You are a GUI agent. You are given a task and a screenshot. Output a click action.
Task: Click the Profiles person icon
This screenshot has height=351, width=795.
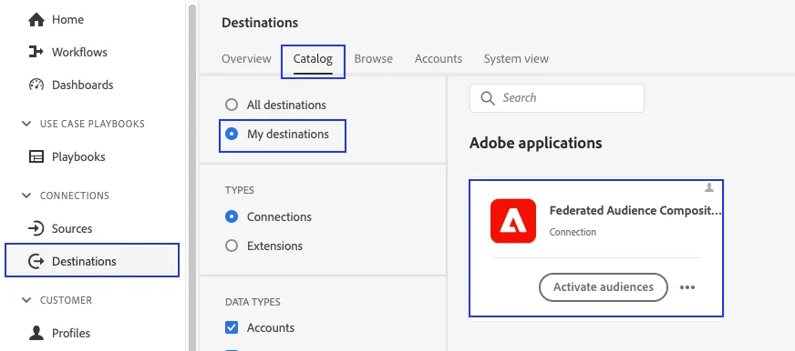36,334
